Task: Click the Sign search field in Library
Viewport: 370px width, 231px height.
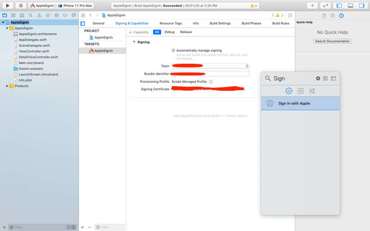Action: click(294, 79)
